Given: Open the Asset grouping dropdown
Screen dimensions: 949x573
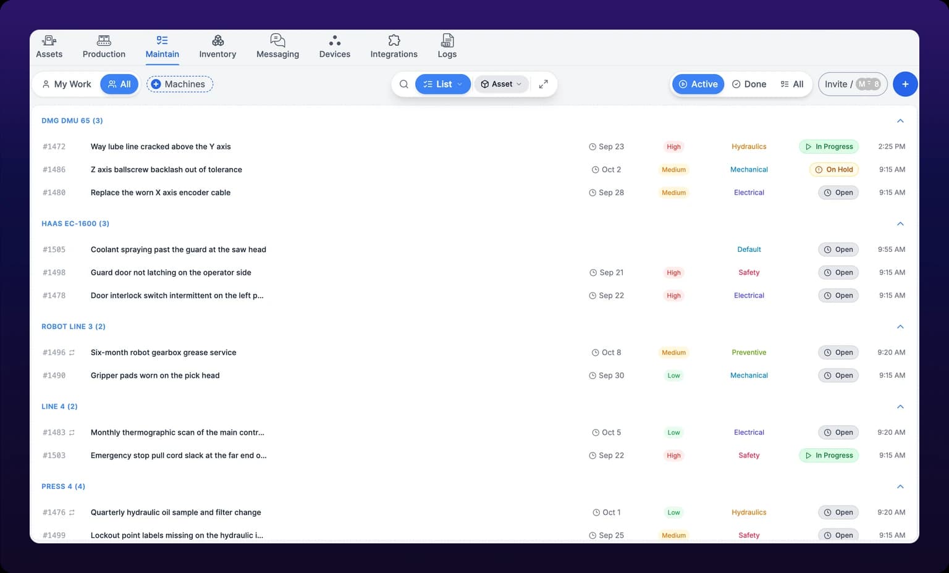Looking at the screenshot, I should (501, 84).
